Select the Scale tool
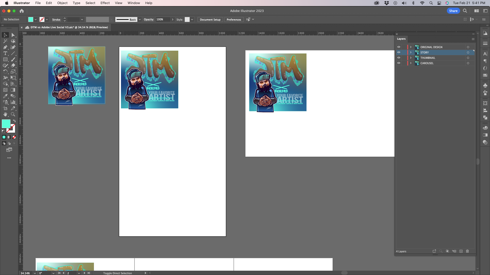490x275 pixels. point(13,72)
